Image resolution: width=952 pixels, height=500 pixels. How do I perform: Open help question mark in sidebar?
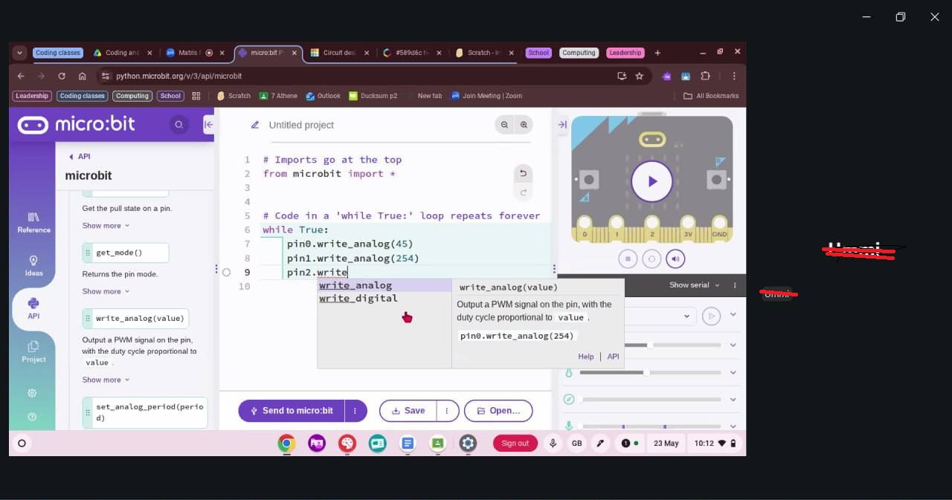(32, 417)
